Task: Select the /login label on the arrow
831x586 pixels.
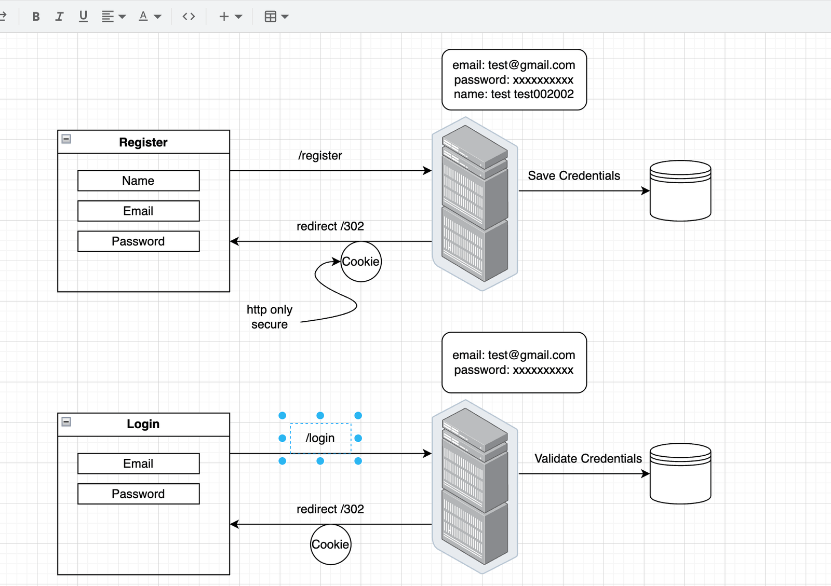Action: click(x=320, y=438)
